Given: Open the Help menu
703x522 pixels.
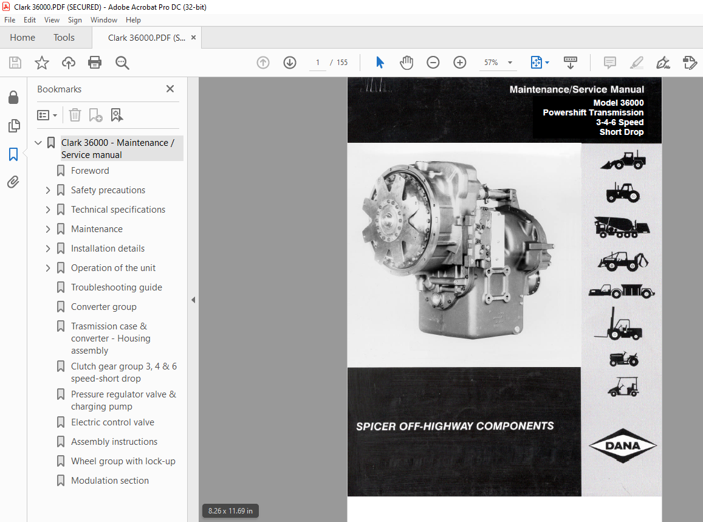Looking at the screenshot, I should pos(133,19).
